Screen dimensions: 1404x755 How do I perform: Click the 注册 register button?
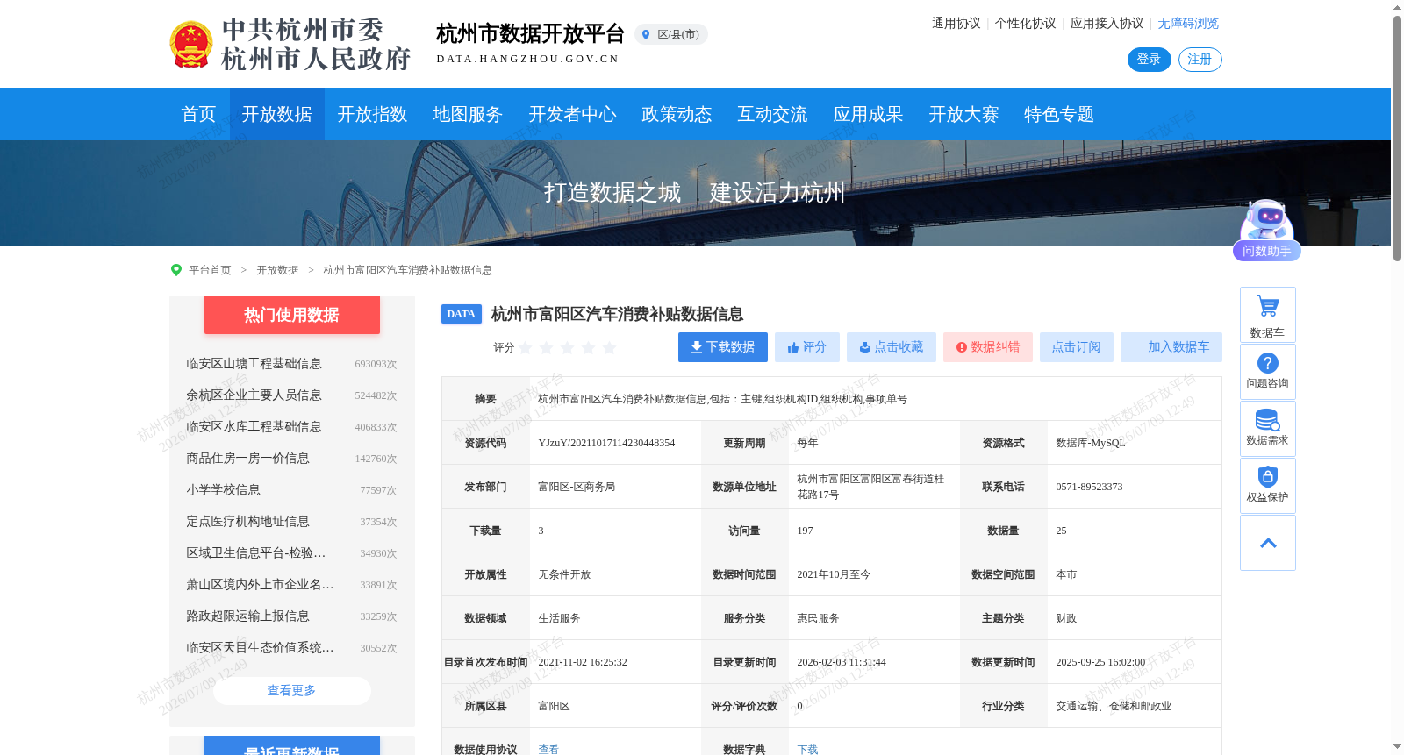coord(1200,60)
